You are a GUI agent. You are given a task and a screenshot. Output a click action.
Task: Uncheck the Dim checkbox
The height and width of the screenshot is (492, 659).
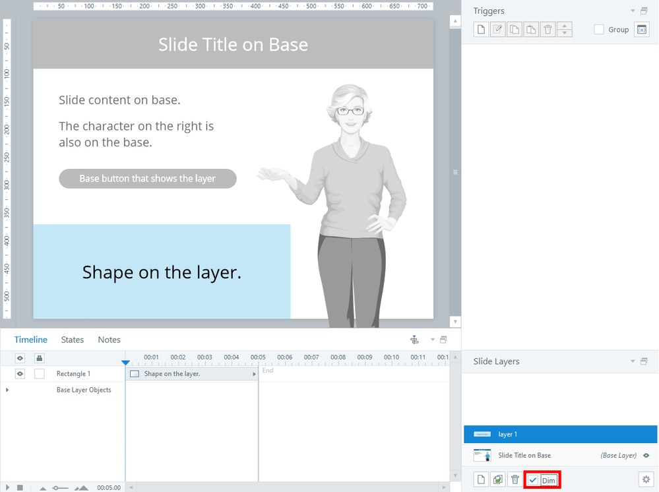533,480
